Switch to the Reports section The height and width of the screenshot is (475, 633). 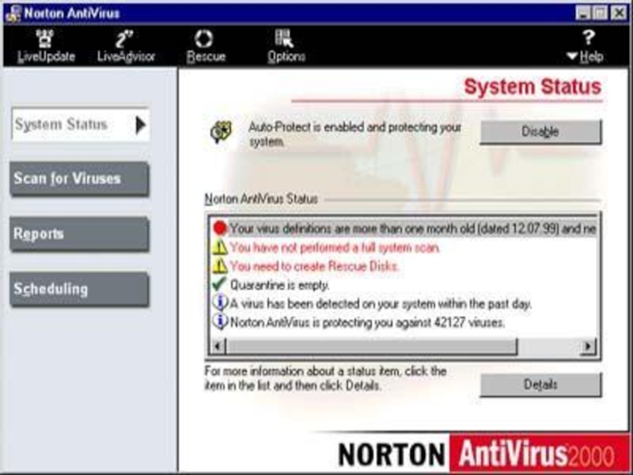coord(80,234)
